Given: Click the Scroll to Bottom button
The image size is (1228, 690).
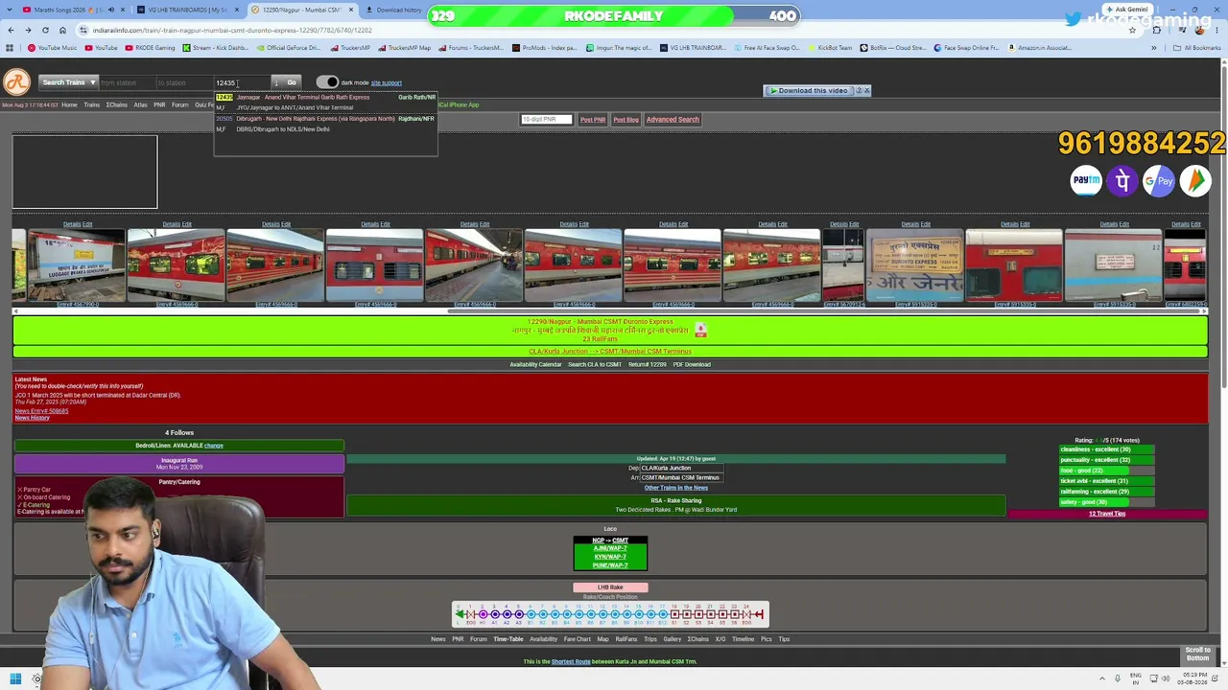Looking at the screenshot, I should tap(1197, 654).
